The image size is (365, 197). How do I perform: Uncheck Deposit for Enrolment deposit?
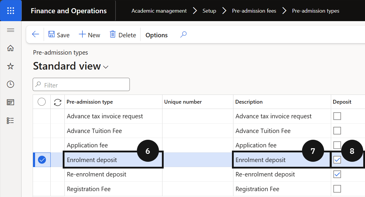point(337,160)
